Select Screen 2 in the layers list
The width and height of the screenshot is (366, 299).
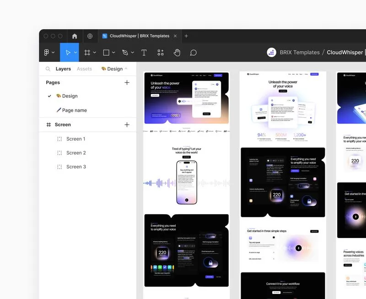point(75,152)
